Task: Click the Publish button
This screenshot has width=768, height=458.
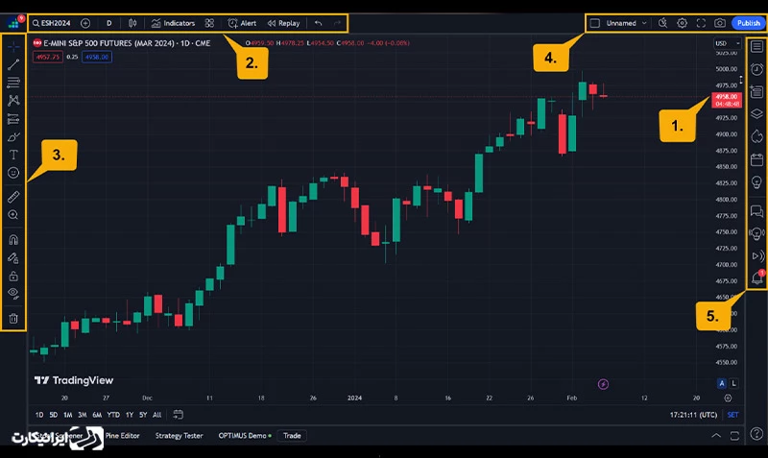Action: click(748, 23)
